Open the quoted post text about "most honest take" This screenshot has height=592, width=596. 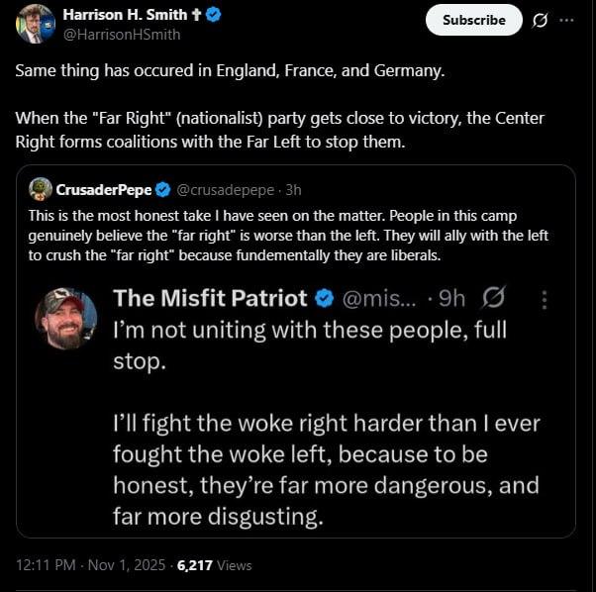[289, 236]
